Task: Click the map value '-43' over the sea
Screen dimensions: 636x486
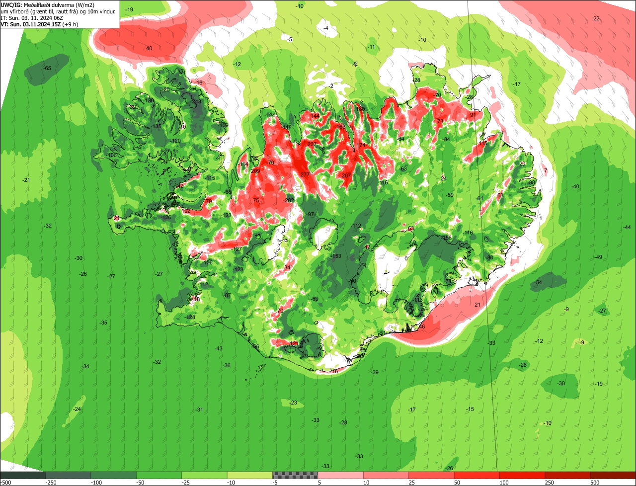Action: pos(218,348)
